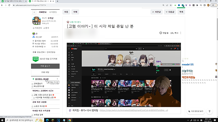Screen dimensions: 218x122
Task: Go to next post with 다음글
Action: (x=170, y=12)
